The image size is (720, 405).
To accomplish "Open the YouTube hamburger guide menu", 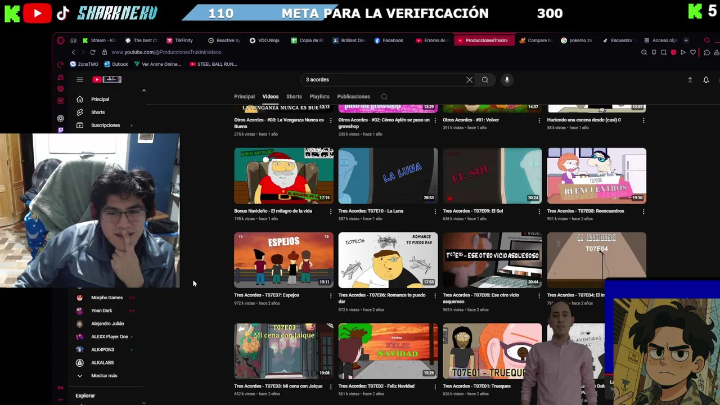I will [80, 79].
